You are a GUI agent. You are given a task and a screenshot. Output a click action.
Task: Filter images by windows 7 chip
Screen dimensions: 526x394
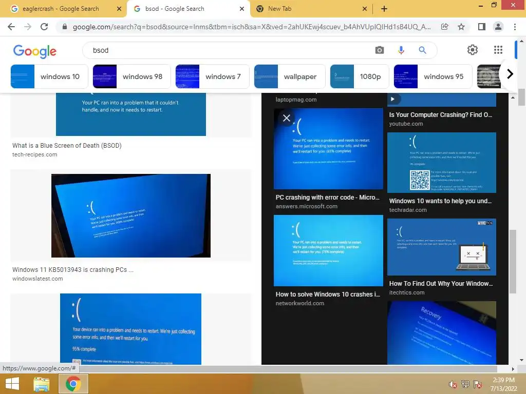(212, 76)
